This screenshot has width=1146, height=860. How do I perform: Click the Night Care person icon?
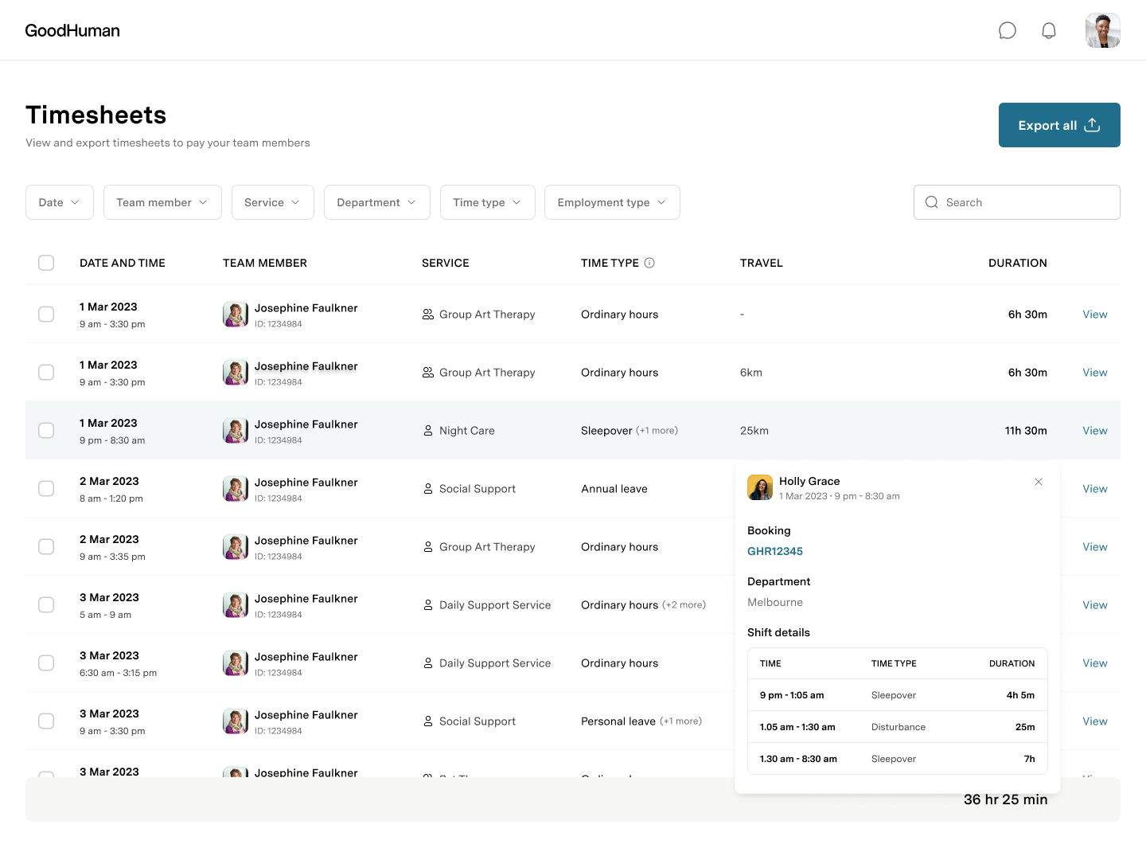(427, 430)
